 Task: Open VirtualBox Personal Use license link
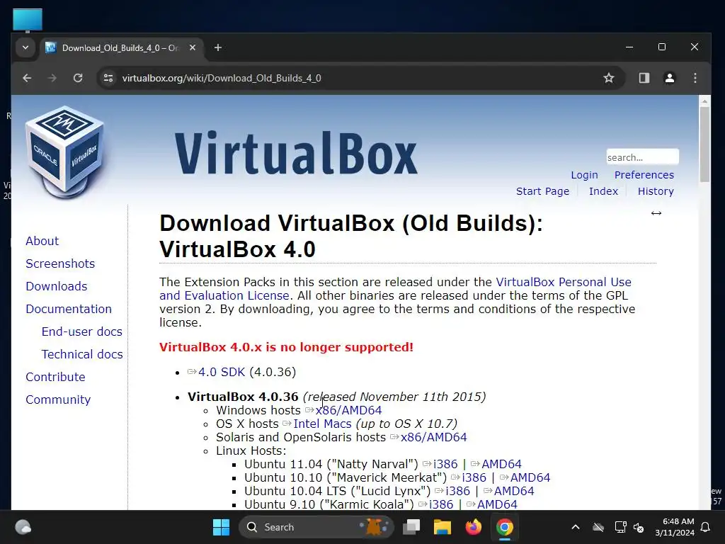click(x=563, y=282)
